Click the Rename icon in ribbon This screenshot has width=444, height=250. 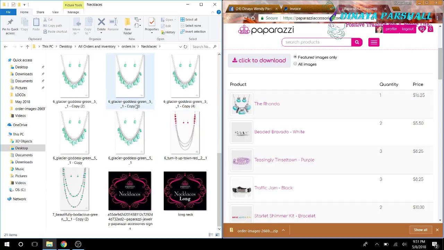pos(113,22)
